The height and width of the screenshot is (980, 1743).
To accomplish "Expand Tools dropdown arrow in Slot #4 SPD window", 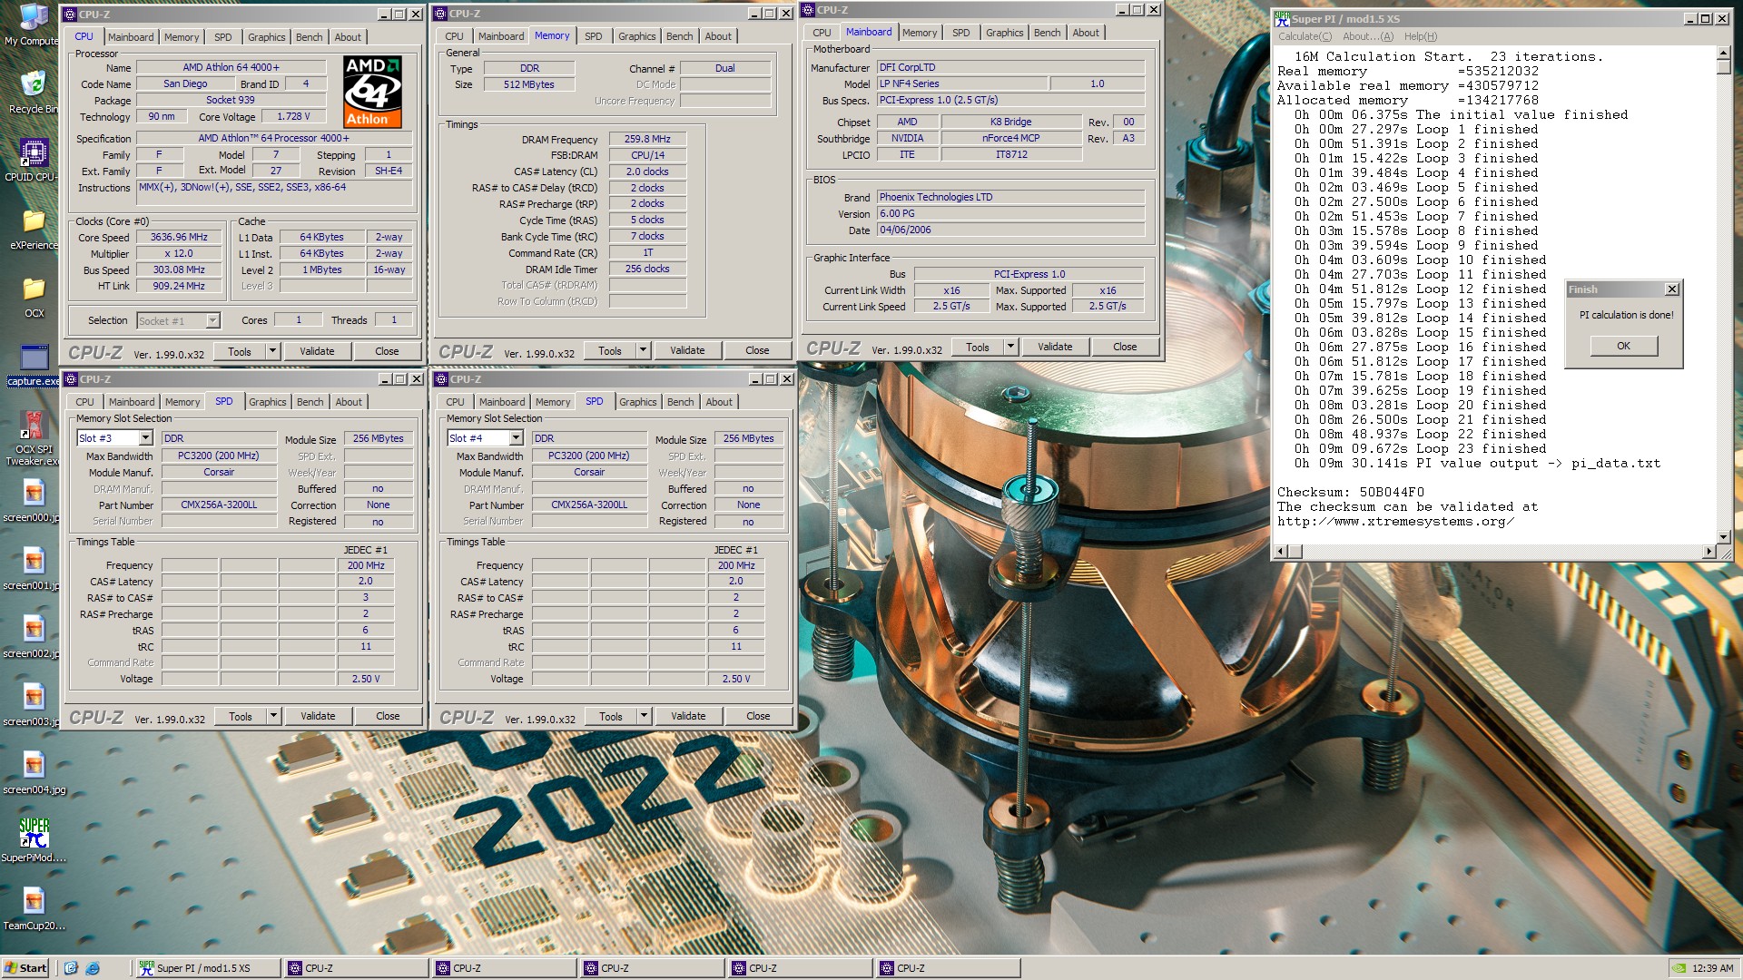I will coord(643,716).
